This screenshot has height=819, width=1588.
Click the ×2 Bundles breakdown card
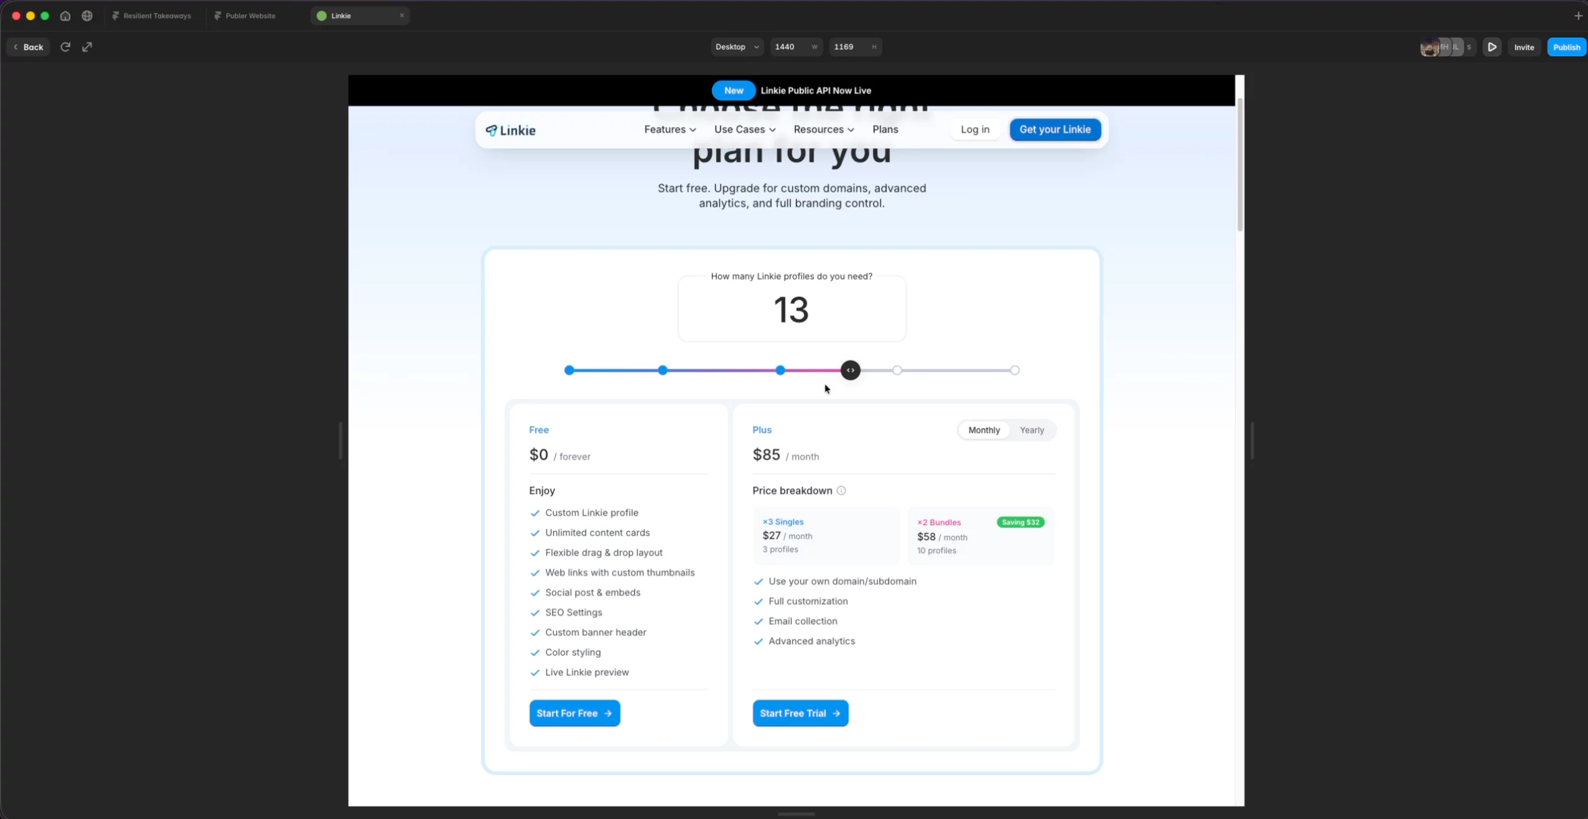click(x=981, y=536)
